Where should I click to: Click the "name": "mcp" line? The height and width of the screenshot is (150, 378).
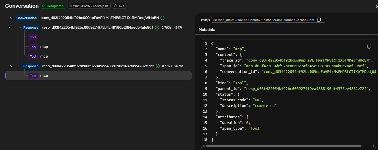tap(231, 49)
